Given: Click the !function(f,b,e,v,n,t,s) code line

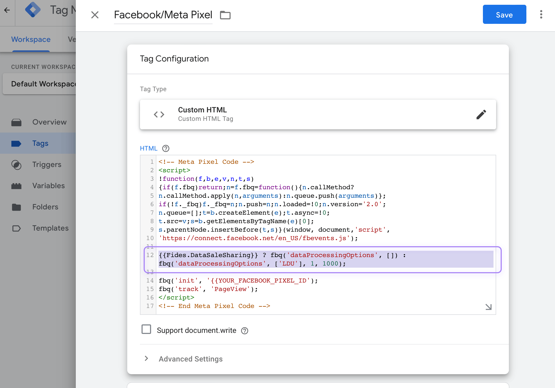Looking at the screenshot, I should point(206,179).
